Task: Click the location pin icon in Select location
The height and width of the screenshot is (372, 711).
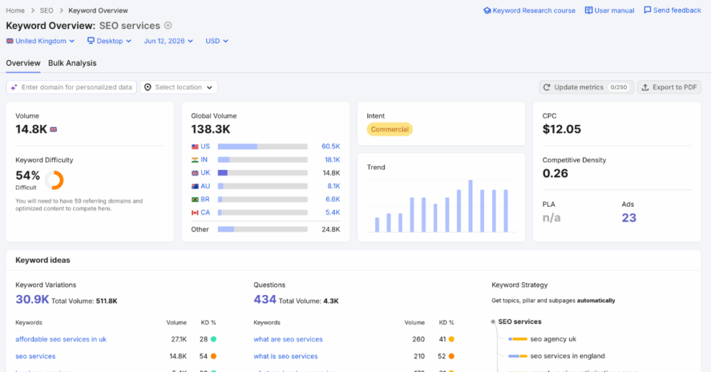Action: pyautogui.click(x=148, y=87)
